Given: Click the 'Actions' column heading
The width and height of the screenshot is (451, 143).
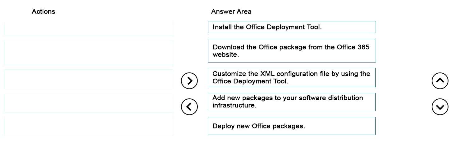Looking at the screenshot, I should coord(43,11).
